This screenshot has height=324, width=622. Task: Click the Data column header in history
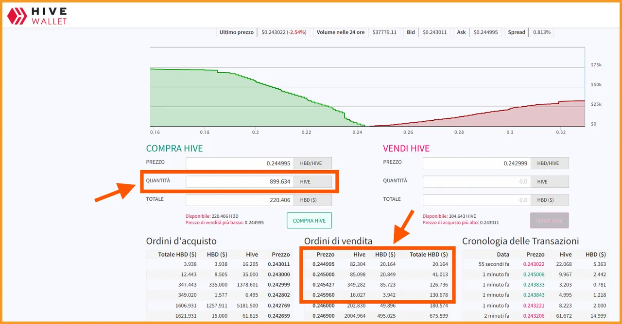503,254
